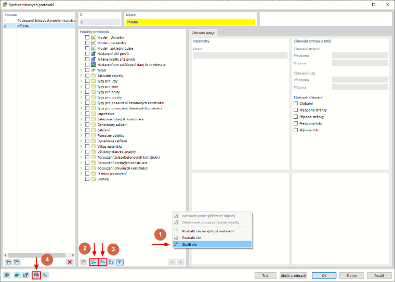Click the Seznam horizontal scrollbar left arrow
Viewport: 395px width, 282px height.
(6, 255)
